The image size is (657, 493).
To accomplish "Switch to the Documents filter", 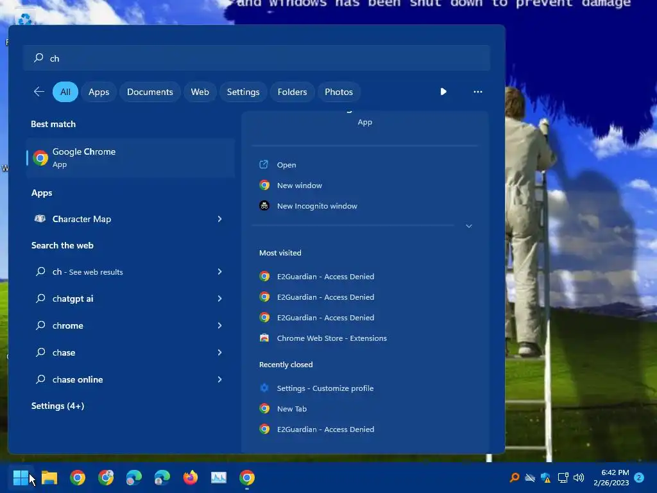I will pos(150,92).
